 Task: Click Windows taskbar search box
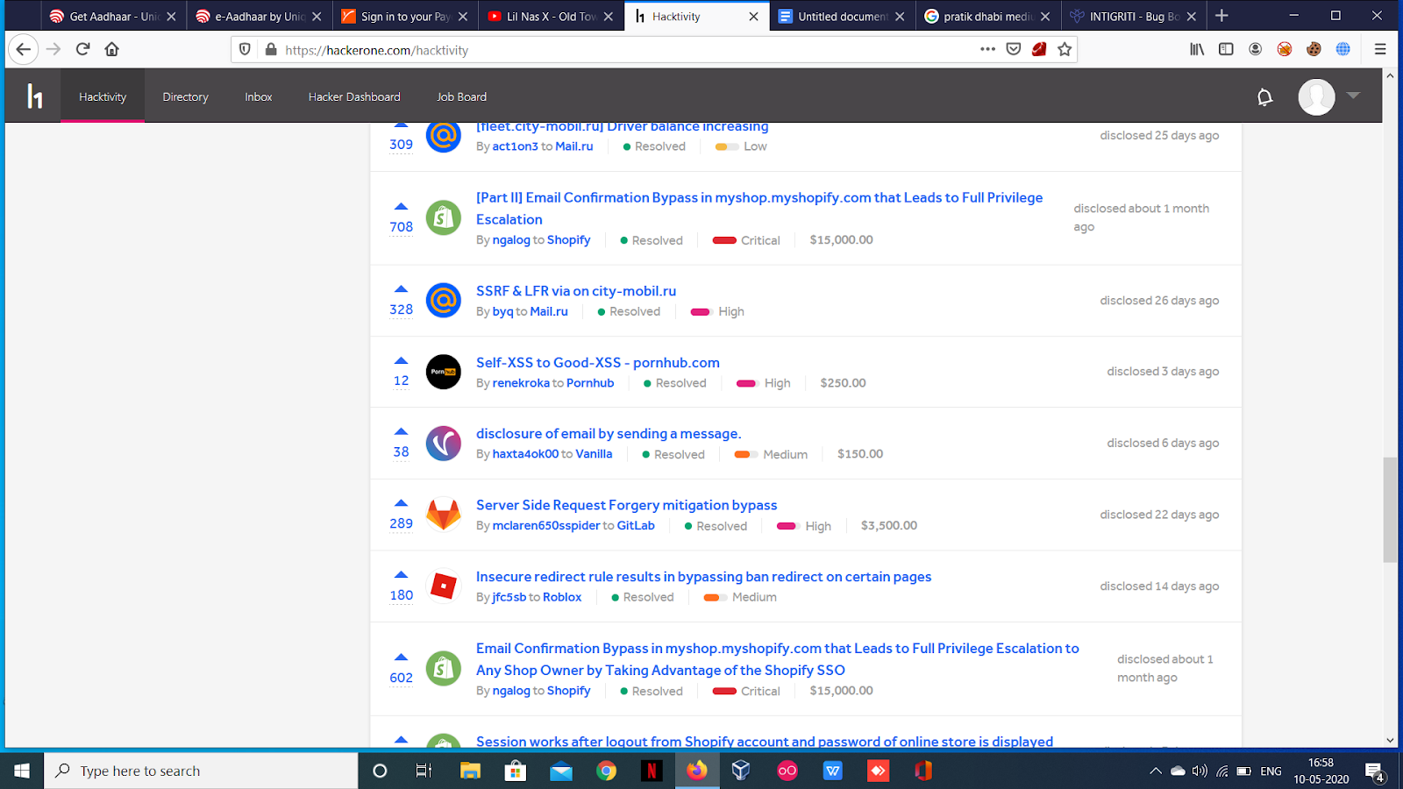(202, 771)
